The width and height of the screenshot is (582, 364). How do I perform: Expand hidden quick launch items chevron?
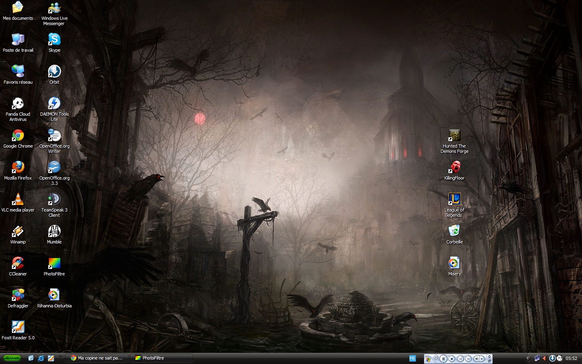pyautogui.click(x=60, y=357)
